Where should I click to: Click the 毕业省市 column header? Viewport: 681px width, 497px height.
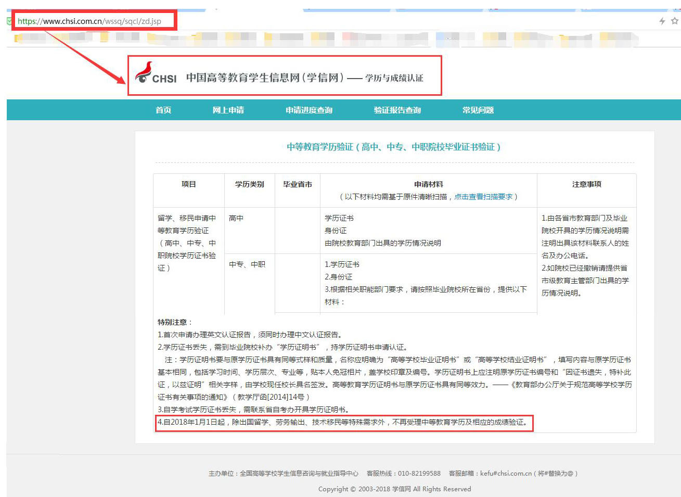click(297, 184)
